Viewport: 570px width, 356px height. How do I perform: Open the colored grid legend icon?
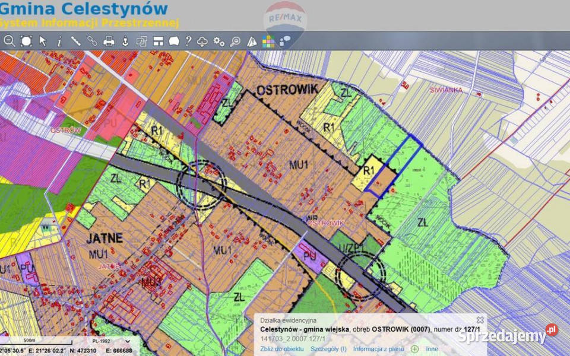269,41
